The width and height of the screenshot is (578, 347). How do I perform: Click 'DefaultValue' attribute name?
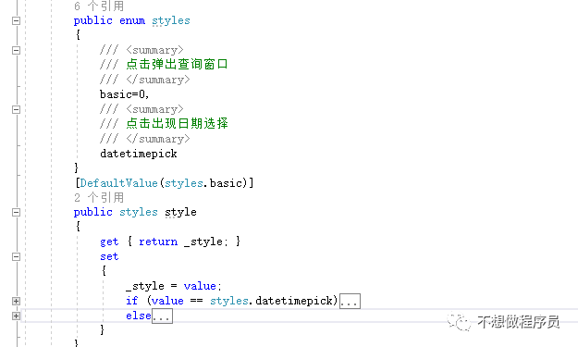tap(119, 183)
